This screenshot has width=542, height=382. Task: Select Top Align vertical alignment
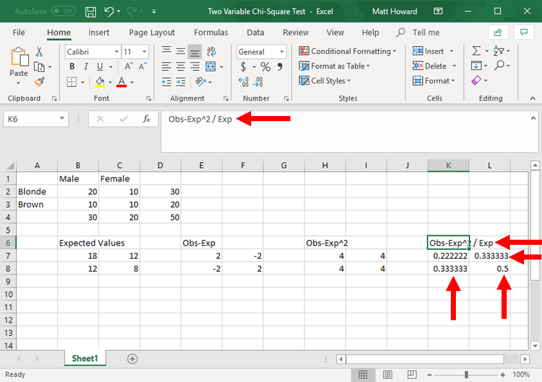166,51
